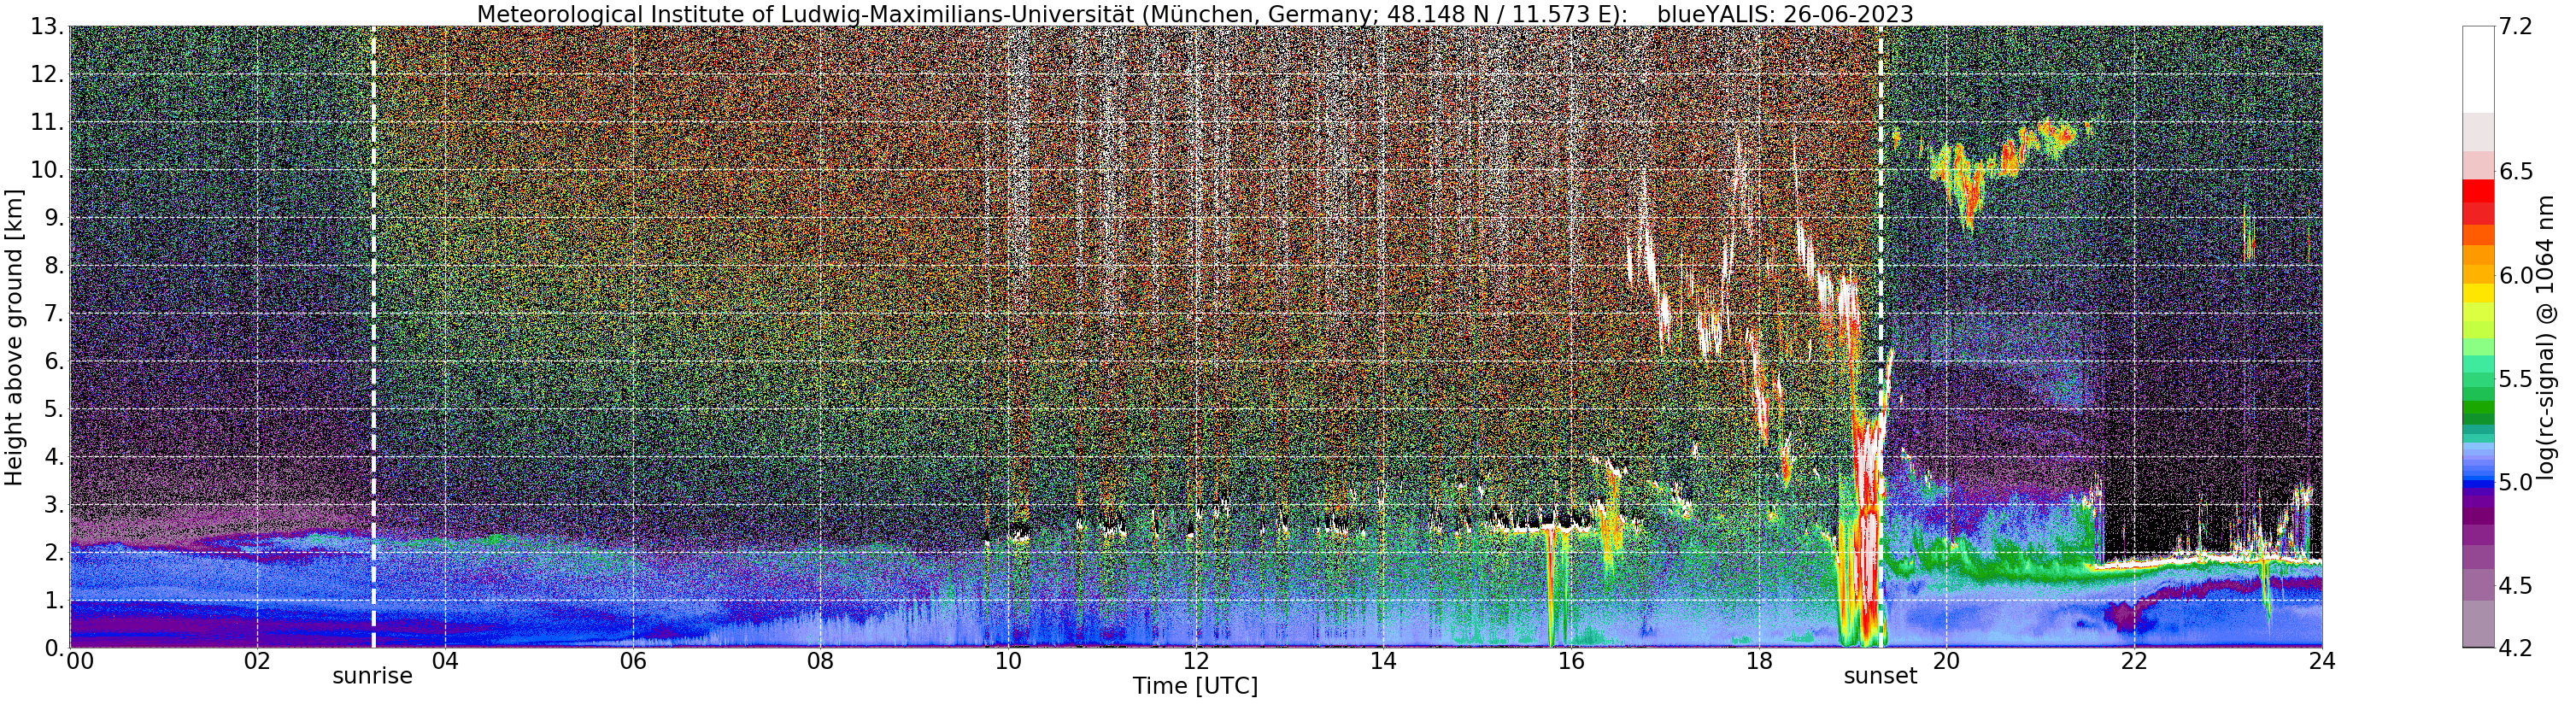Image resolution: width=2576 pixels, height=704 pixels.
Task: Click the x-axis tick label '12'
Action: tap(1196, 661)
